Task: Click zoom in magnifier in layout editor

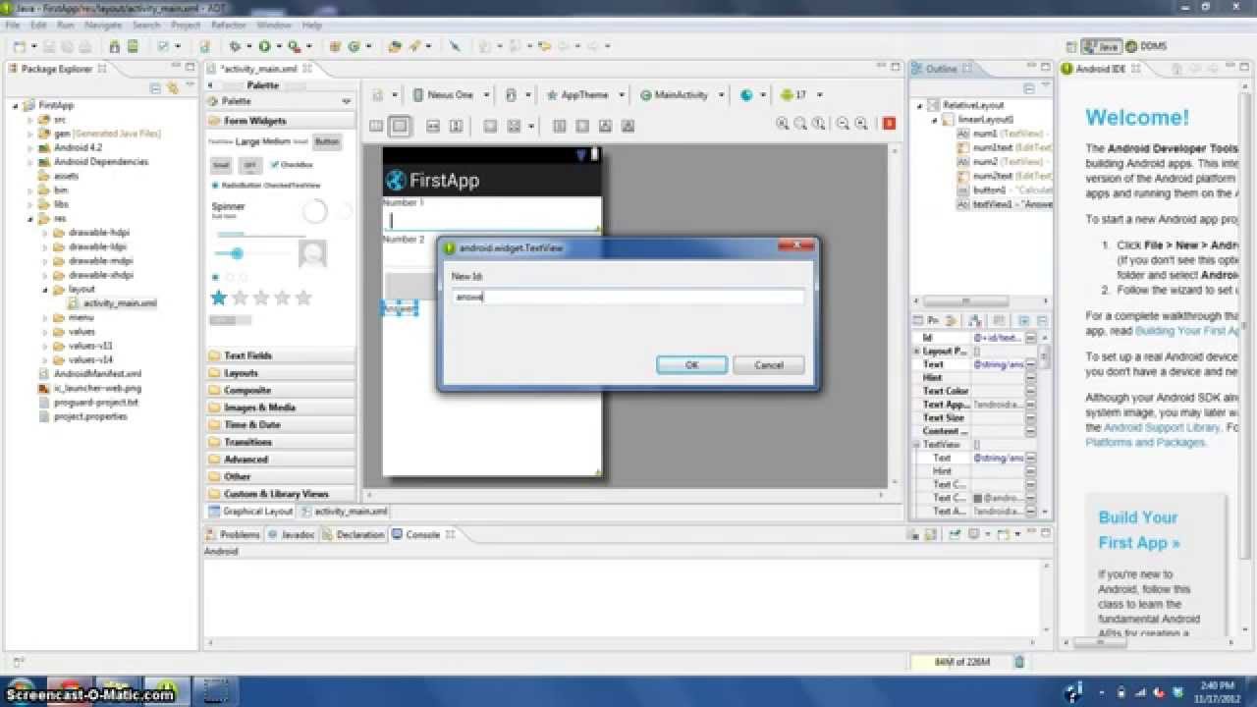Action: click(x=861, y=124)
